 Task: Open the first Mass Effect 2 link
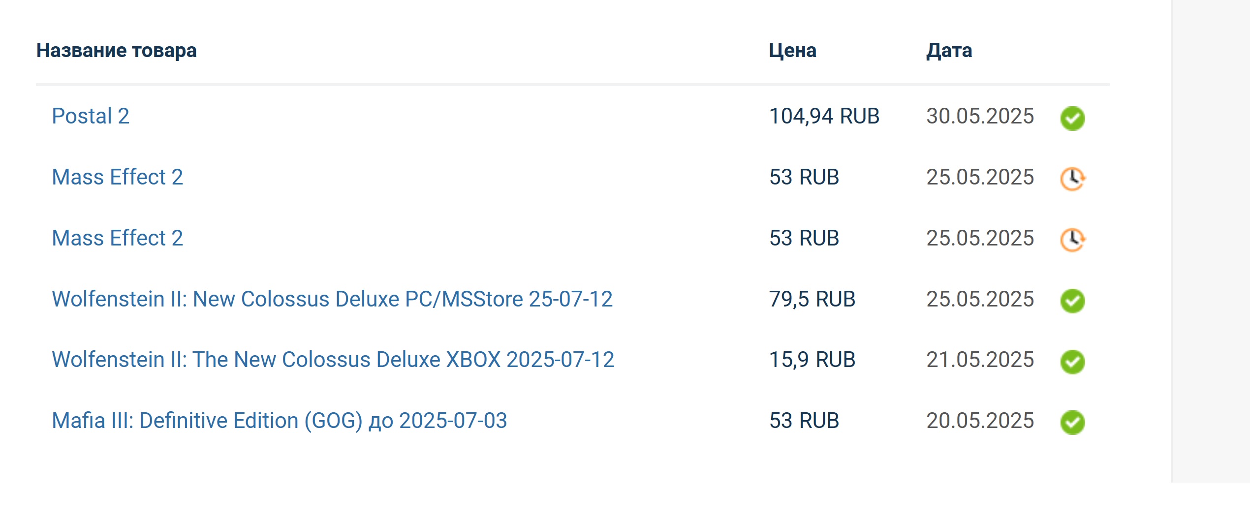point(118,177)
